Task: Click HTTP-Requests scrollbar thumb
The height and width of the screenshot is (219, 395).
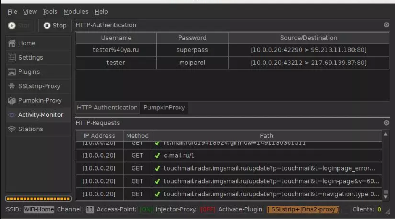Action: click(x=385, y=192)
